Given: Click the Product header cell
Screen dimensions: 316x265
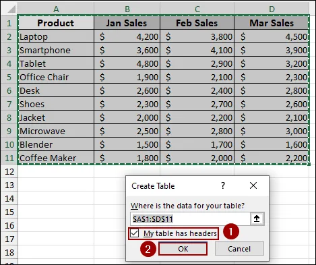Looking at the screenshot, I should [56, 23].
